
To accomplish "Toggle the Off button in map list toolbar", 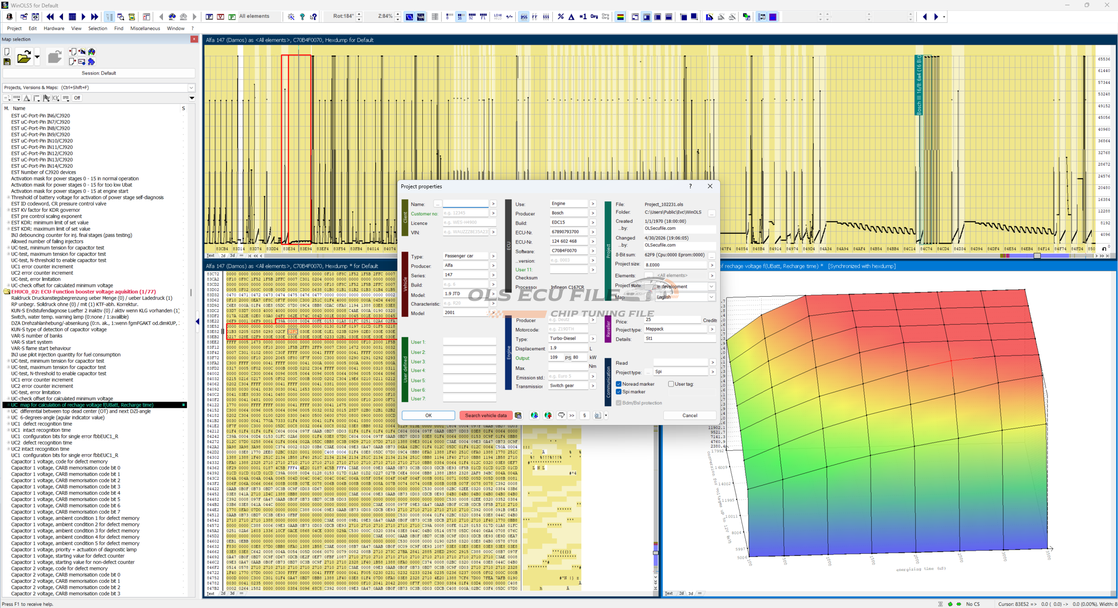I will (77, 98).
